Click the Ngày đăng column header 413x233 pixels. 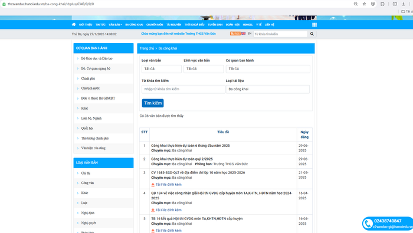point(304,134)
